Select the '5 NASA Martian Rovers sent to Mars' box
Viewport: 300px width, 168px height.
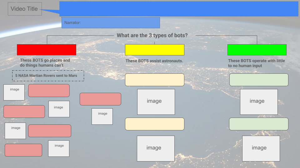click(48, 76)
